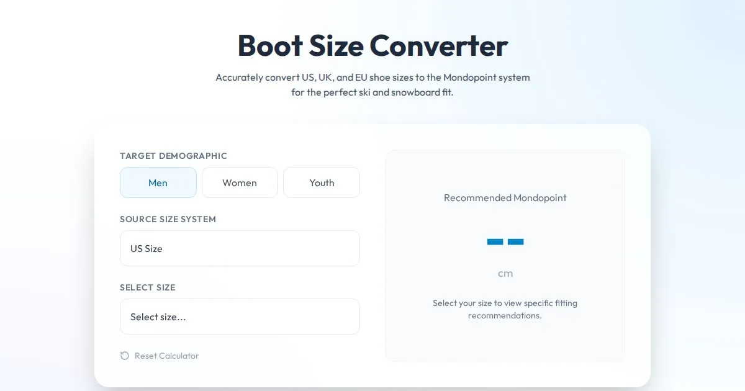Click the Reset Calculator text link
Screen dimensions: 745x391
pyautogui.click(x=166, y=356)
